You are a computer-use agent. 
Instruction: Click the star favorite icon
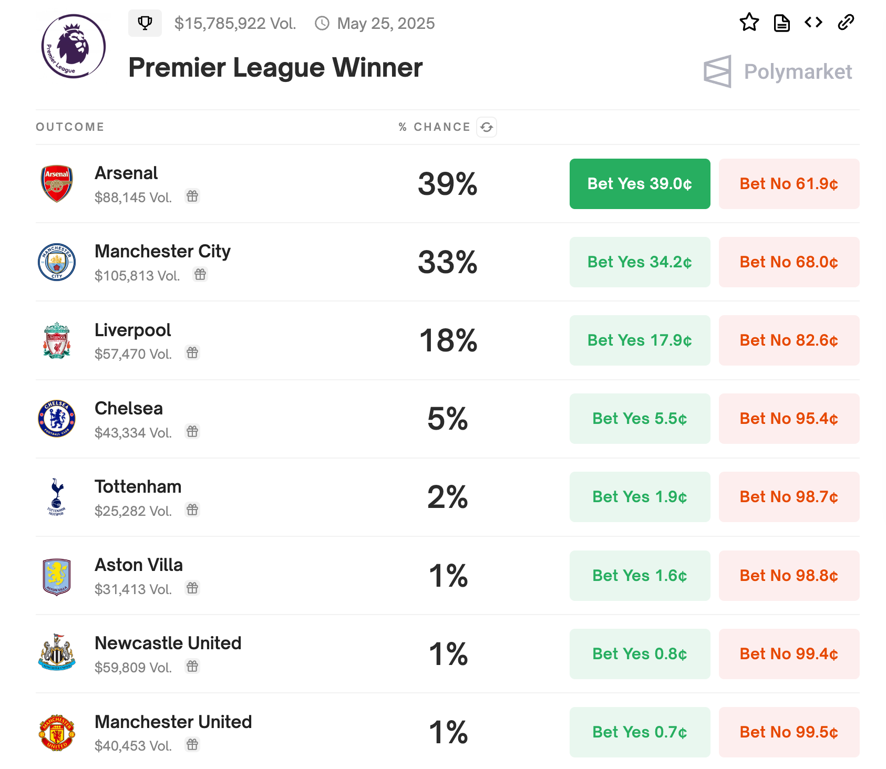(749, 23)
